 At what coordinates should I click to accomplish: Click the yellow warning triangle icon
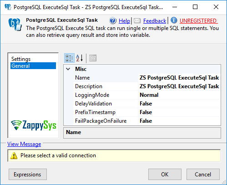click(x=14, y=155)
